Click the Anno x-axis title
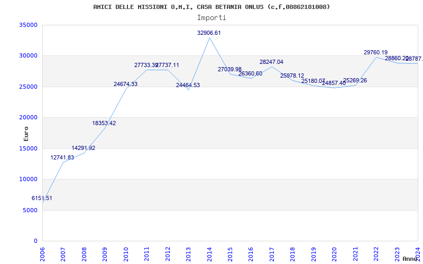The width and height of the screenshot is (423, 264). pyautogui.click(x=410, y=259)
